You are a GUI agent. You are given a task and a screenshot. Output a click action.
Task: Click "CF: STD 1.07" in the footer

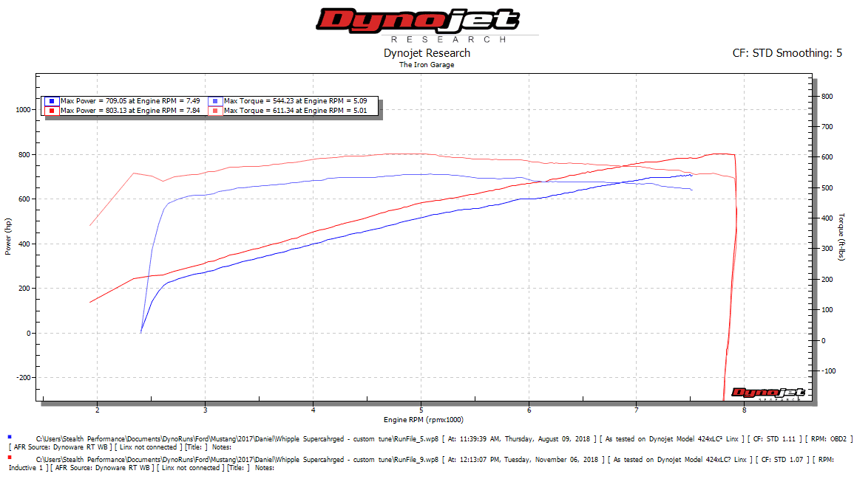[x=782, y=459]
